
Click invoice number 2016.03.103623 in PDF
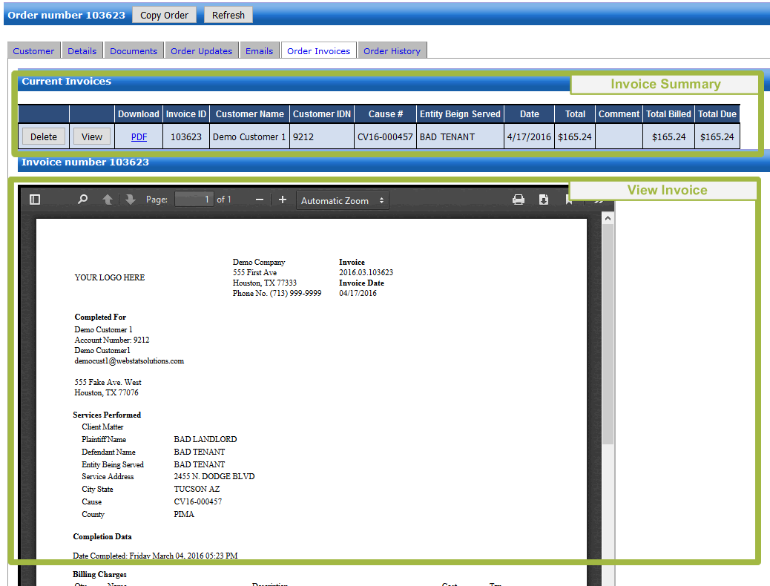pyautogui.click(x=366, y=272)
